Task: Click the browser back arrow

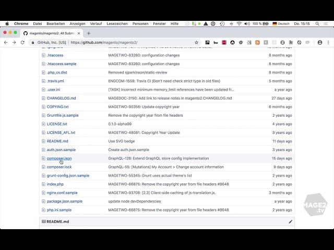Action: coord(6,43)
